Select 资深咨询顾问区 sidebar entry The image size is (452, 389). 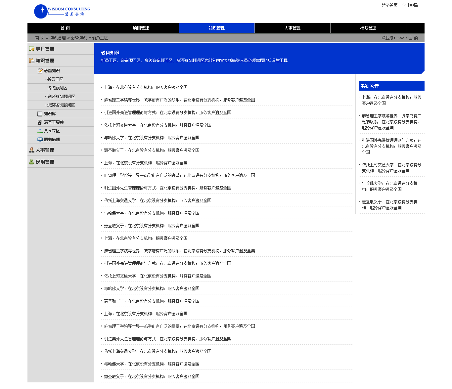(x=61, y=105)
